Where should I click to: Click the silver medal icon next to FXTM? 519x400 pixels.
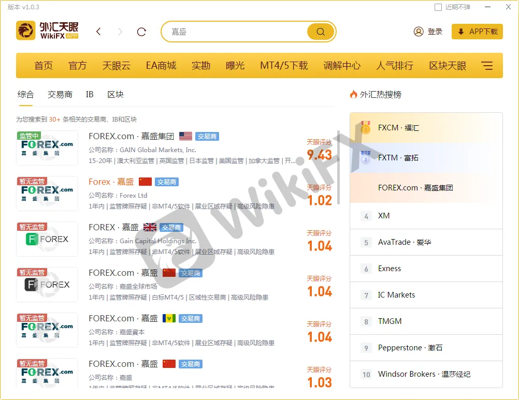tap(365, 157)
